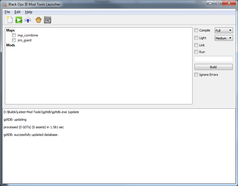Minimize the Mod Tools Launcher window
This screenshot has width=238, height=186.
point(210,3)
